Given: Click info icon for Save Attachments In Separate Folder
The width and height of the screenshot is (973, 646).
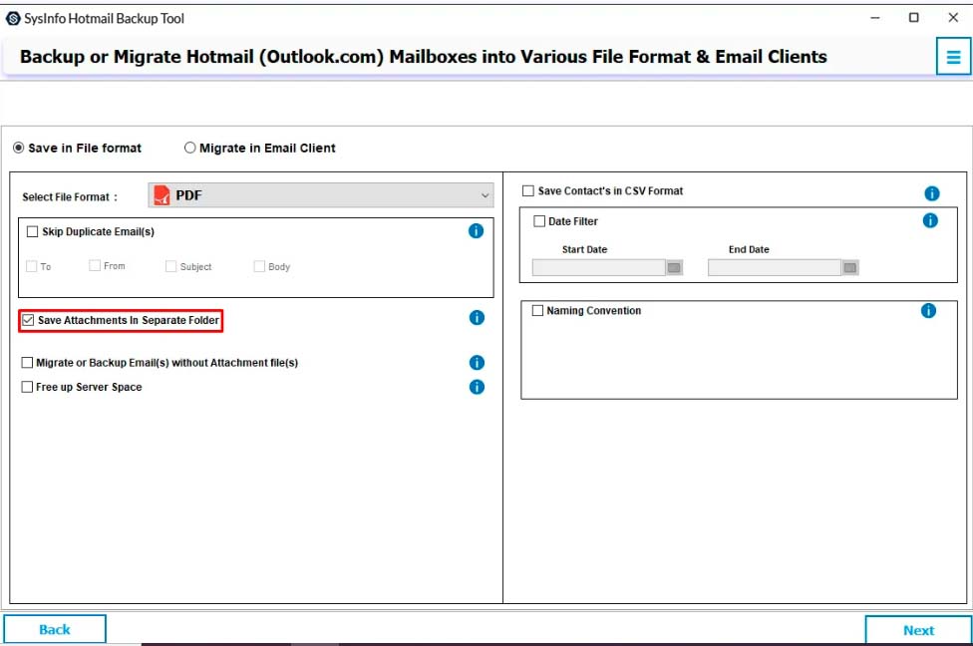Looking at the screenshot, I should [477, 318].
